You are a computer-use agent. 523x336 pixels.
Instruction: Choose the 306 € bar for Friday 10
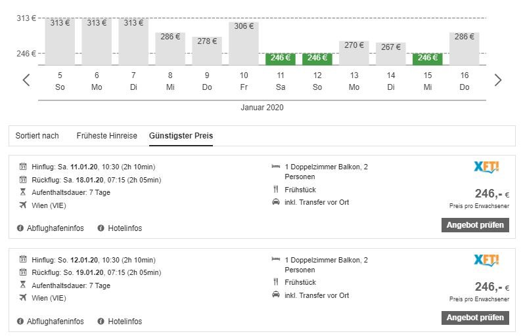pyautogui.click(x=244, y=43)
